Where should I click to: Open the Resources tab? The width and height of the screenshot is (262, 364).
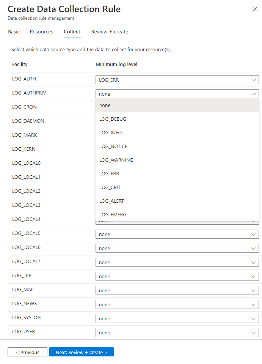click(x=41, y=32)
